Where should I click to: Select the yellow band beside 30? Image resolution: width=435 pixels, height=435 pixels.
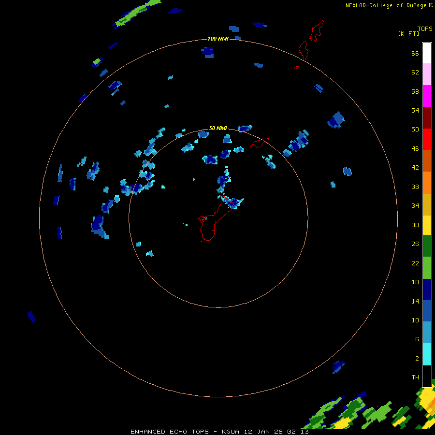(427, 225)
